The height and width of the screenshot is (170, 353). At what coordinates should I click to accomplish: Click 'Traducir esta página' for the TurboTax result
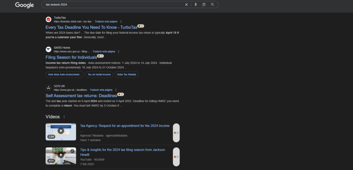click(x=106, y=22)
